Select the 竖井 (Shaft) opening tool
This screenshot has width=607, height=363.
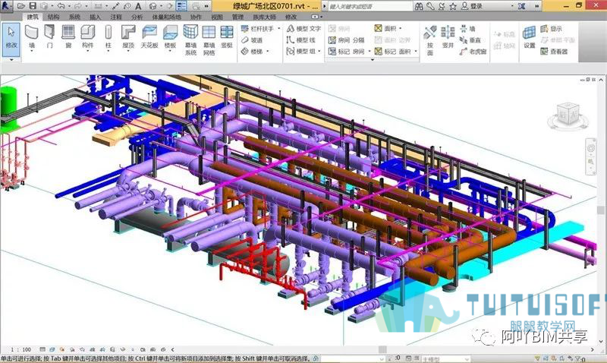(448, 36)
